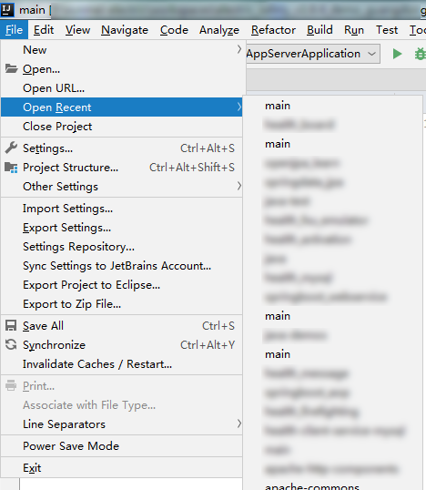Open the View menu
426x490 pixels.
click(x=77, y=30)
